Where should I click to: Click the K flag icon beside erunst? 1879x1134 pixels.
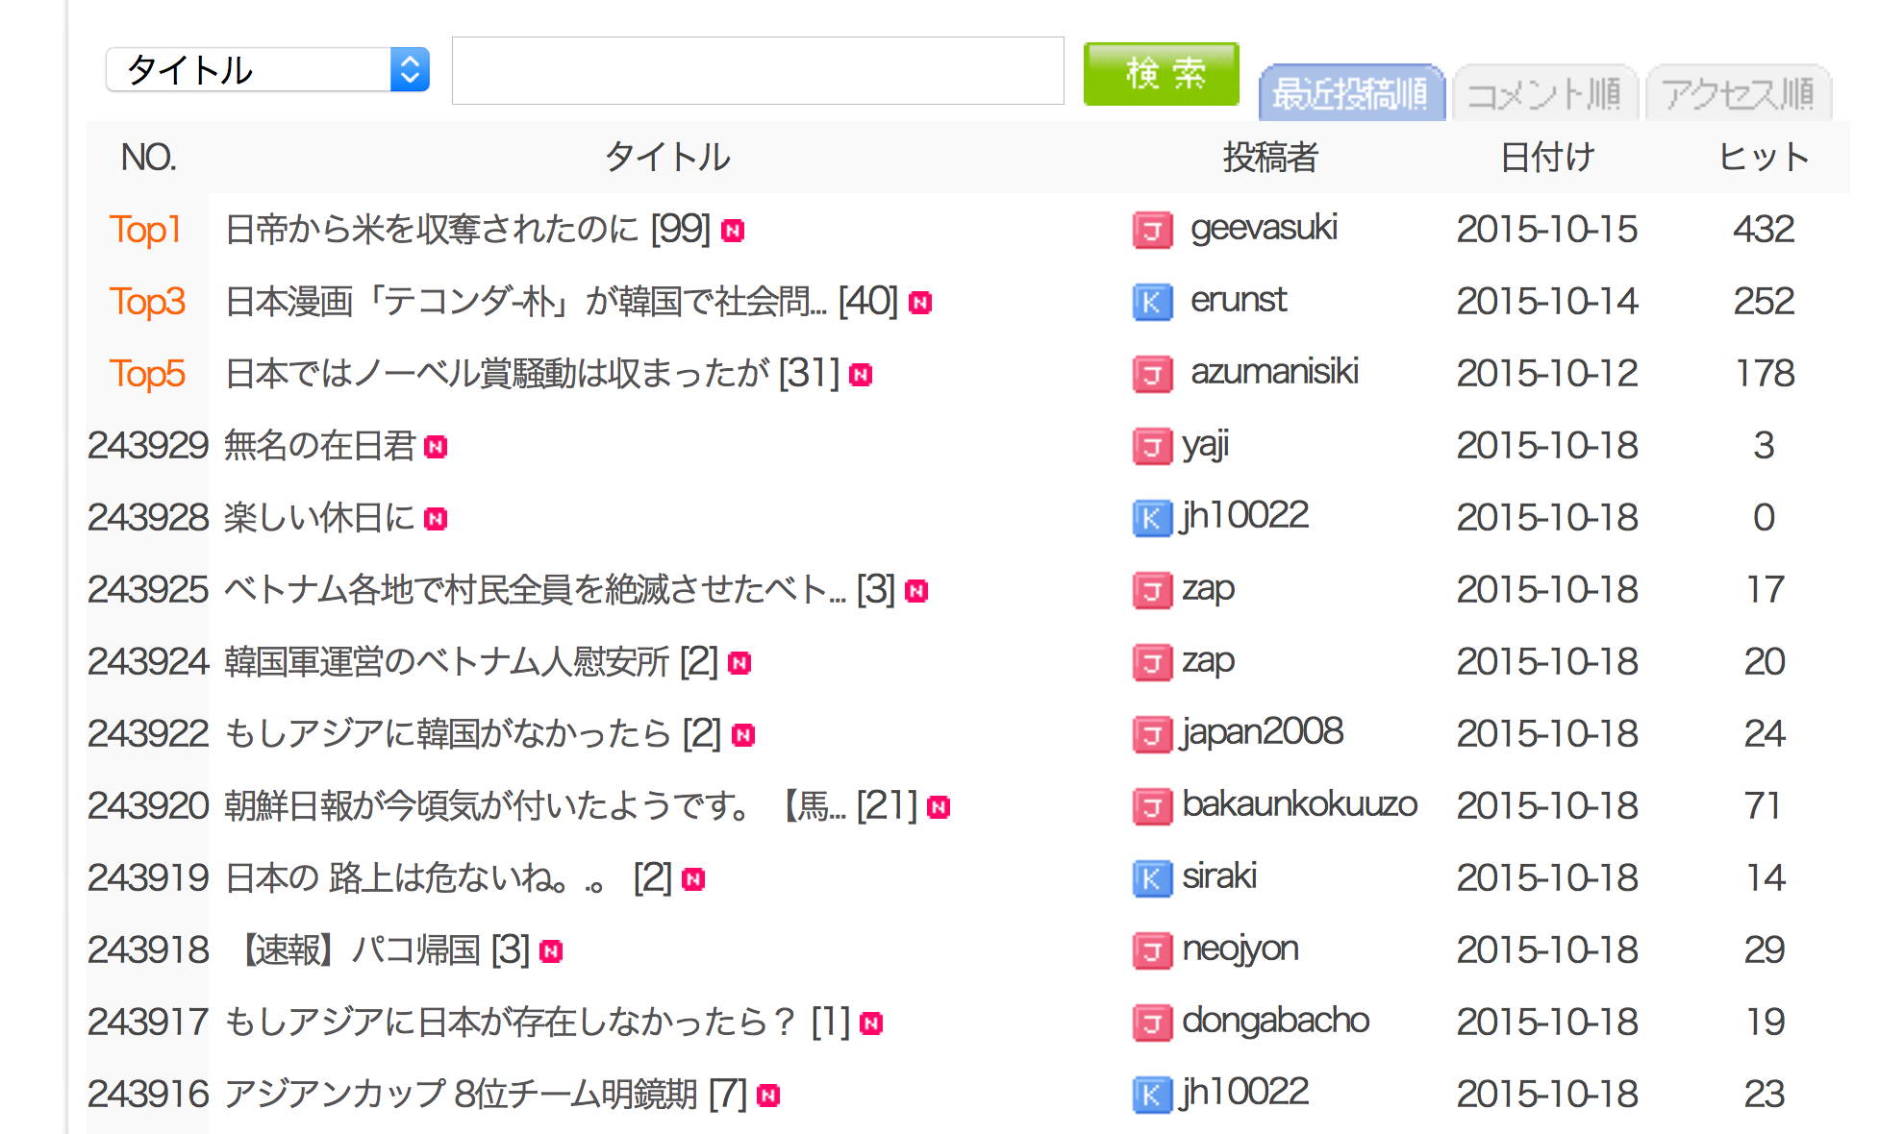[1151, 303]
